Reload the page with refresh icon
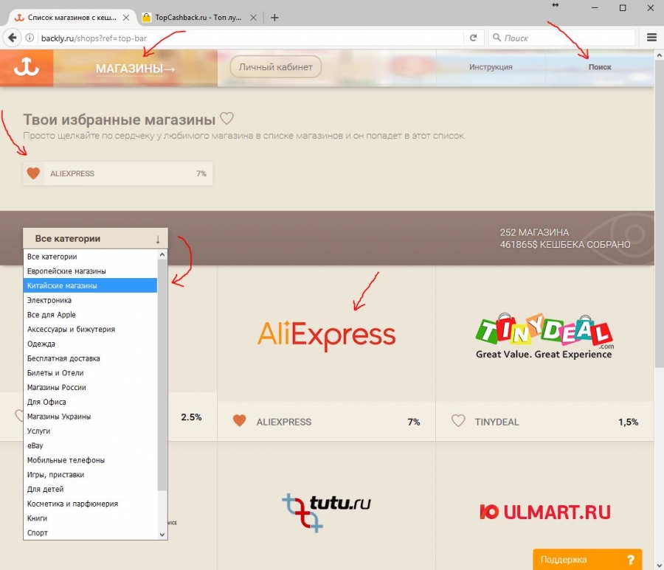664x570 pixels. pos(473,38)
